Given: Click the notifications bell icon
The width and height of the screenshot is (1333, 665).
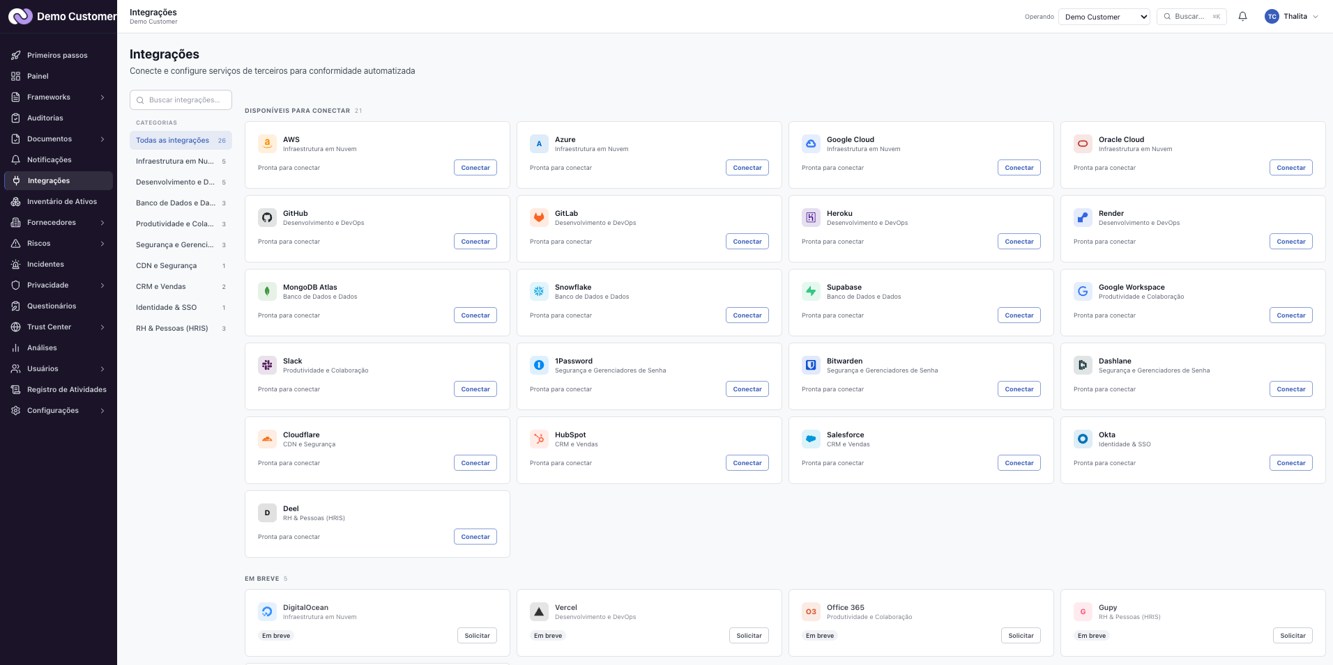Looking at the screenshot, I should [x=1242, y=17].
